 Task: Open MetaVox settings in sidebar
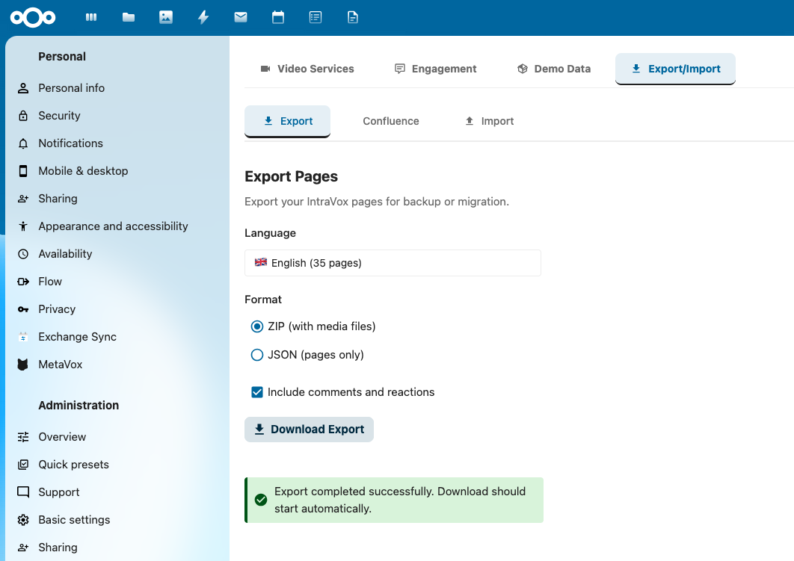tap(60, 365)
